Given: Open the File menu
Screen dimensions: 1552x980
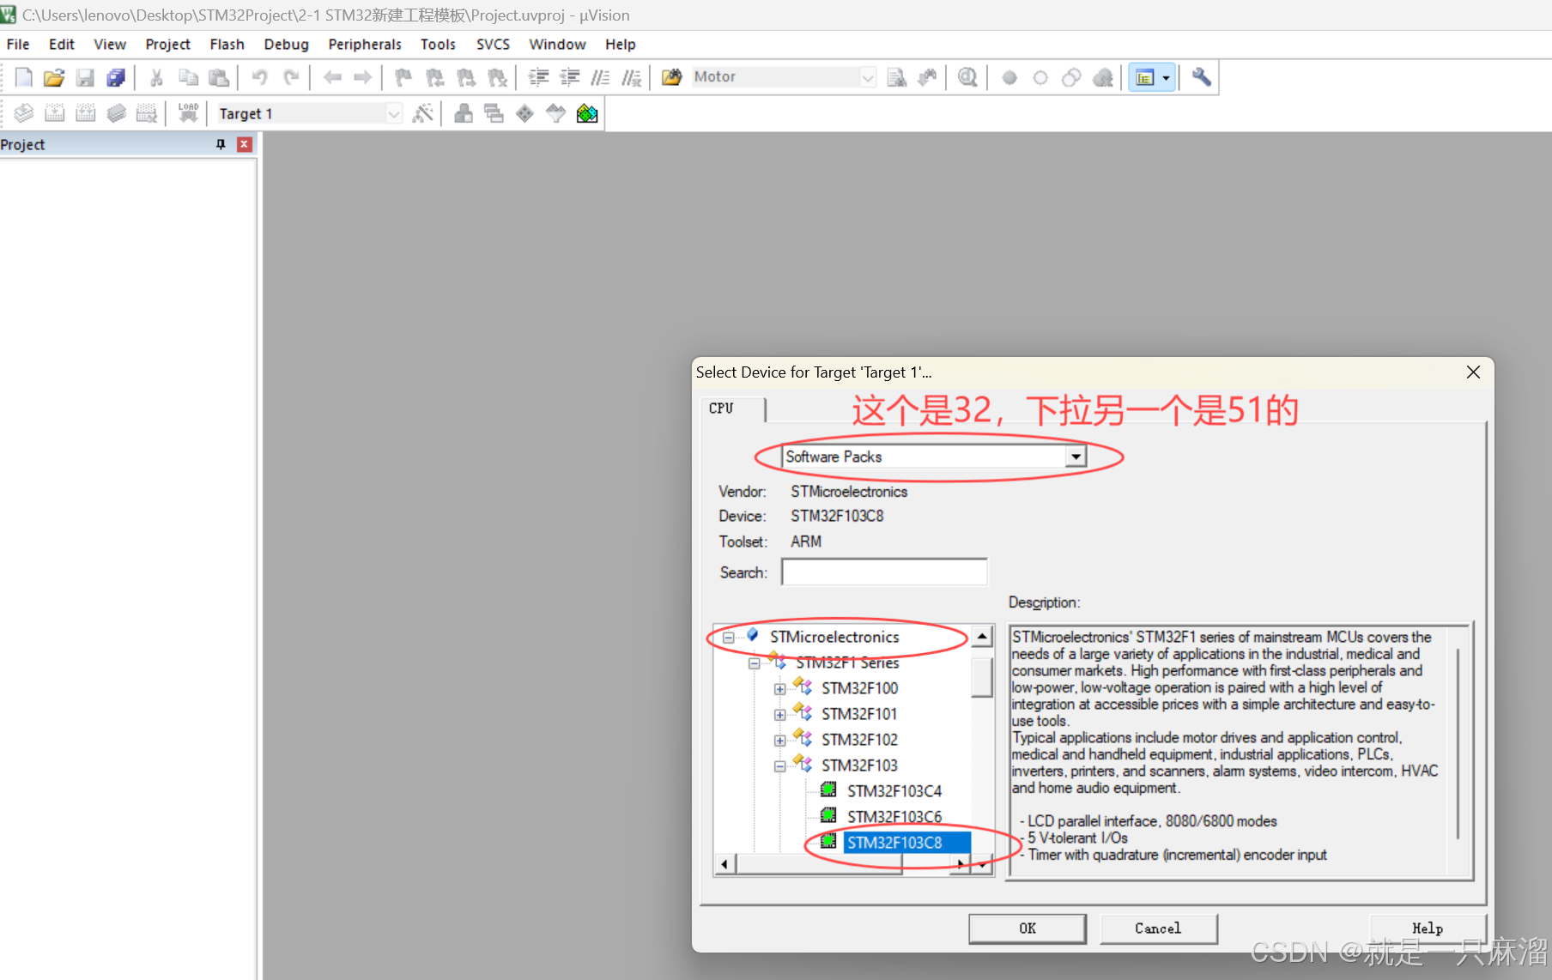Looking at the screenshot, I should tap(18, 45).
